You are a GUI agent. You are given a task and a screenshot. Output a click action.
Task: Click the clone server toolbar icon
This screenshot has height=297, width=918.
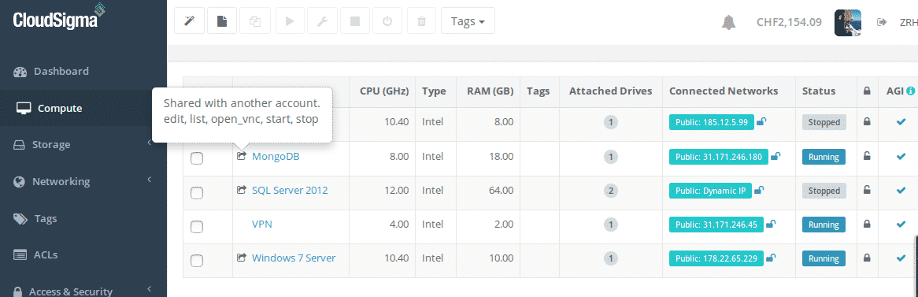[254, 21]
